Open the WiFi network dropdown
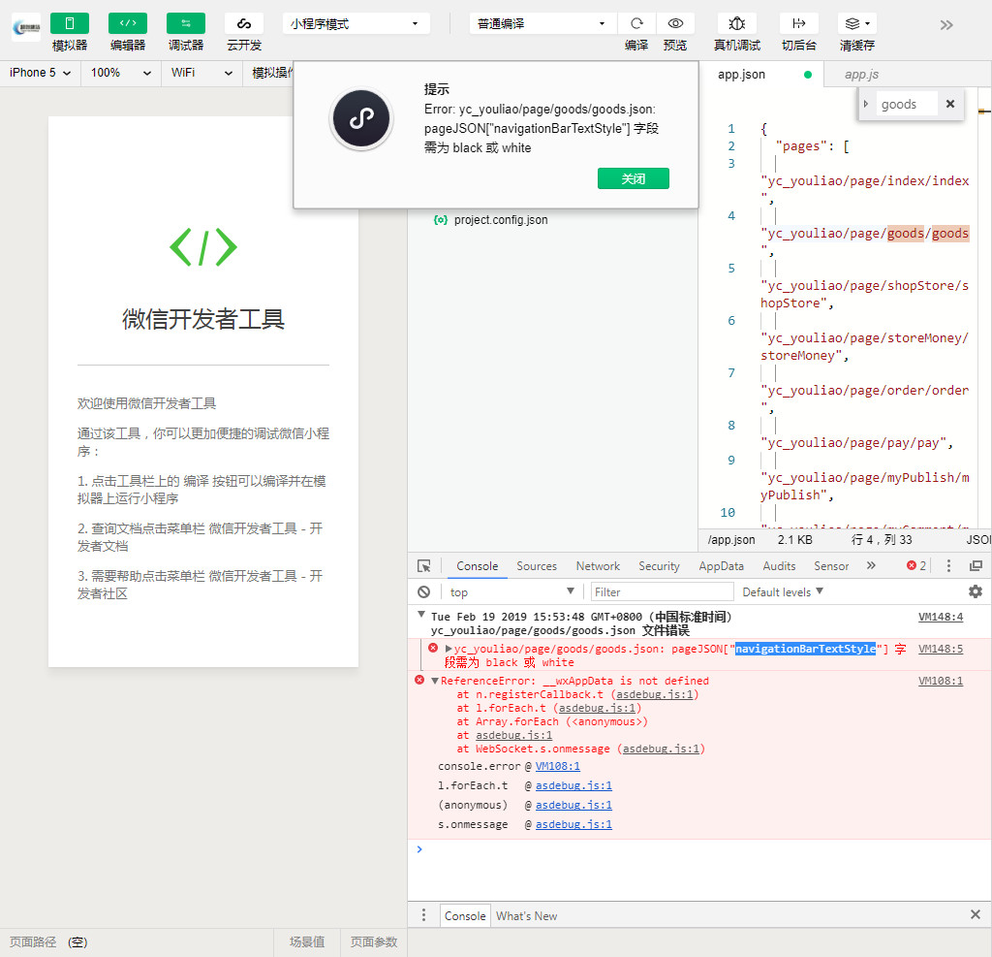This screenshot has width=992, height=957. [x=201, y=73]
